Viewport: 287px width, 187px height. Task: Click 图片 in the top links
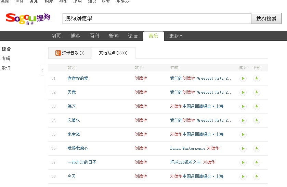pyautogui.click(x=49, y=1)
